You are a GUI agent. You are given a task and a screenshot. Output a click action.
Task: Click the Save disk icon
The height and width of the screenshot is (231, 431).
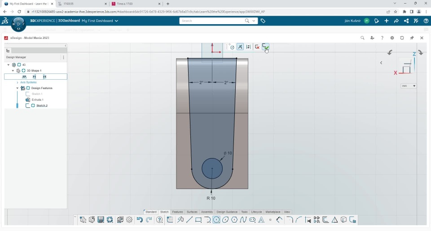pyautogui.click(x=101, y=220)
